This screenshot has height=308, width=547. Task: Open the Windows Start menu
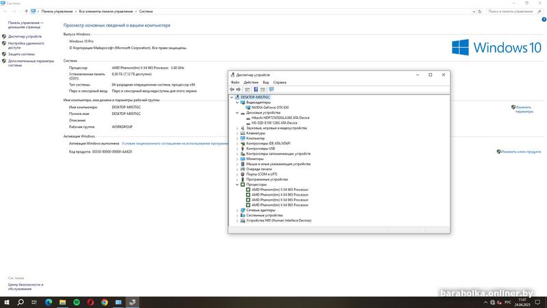coord(7,302)
